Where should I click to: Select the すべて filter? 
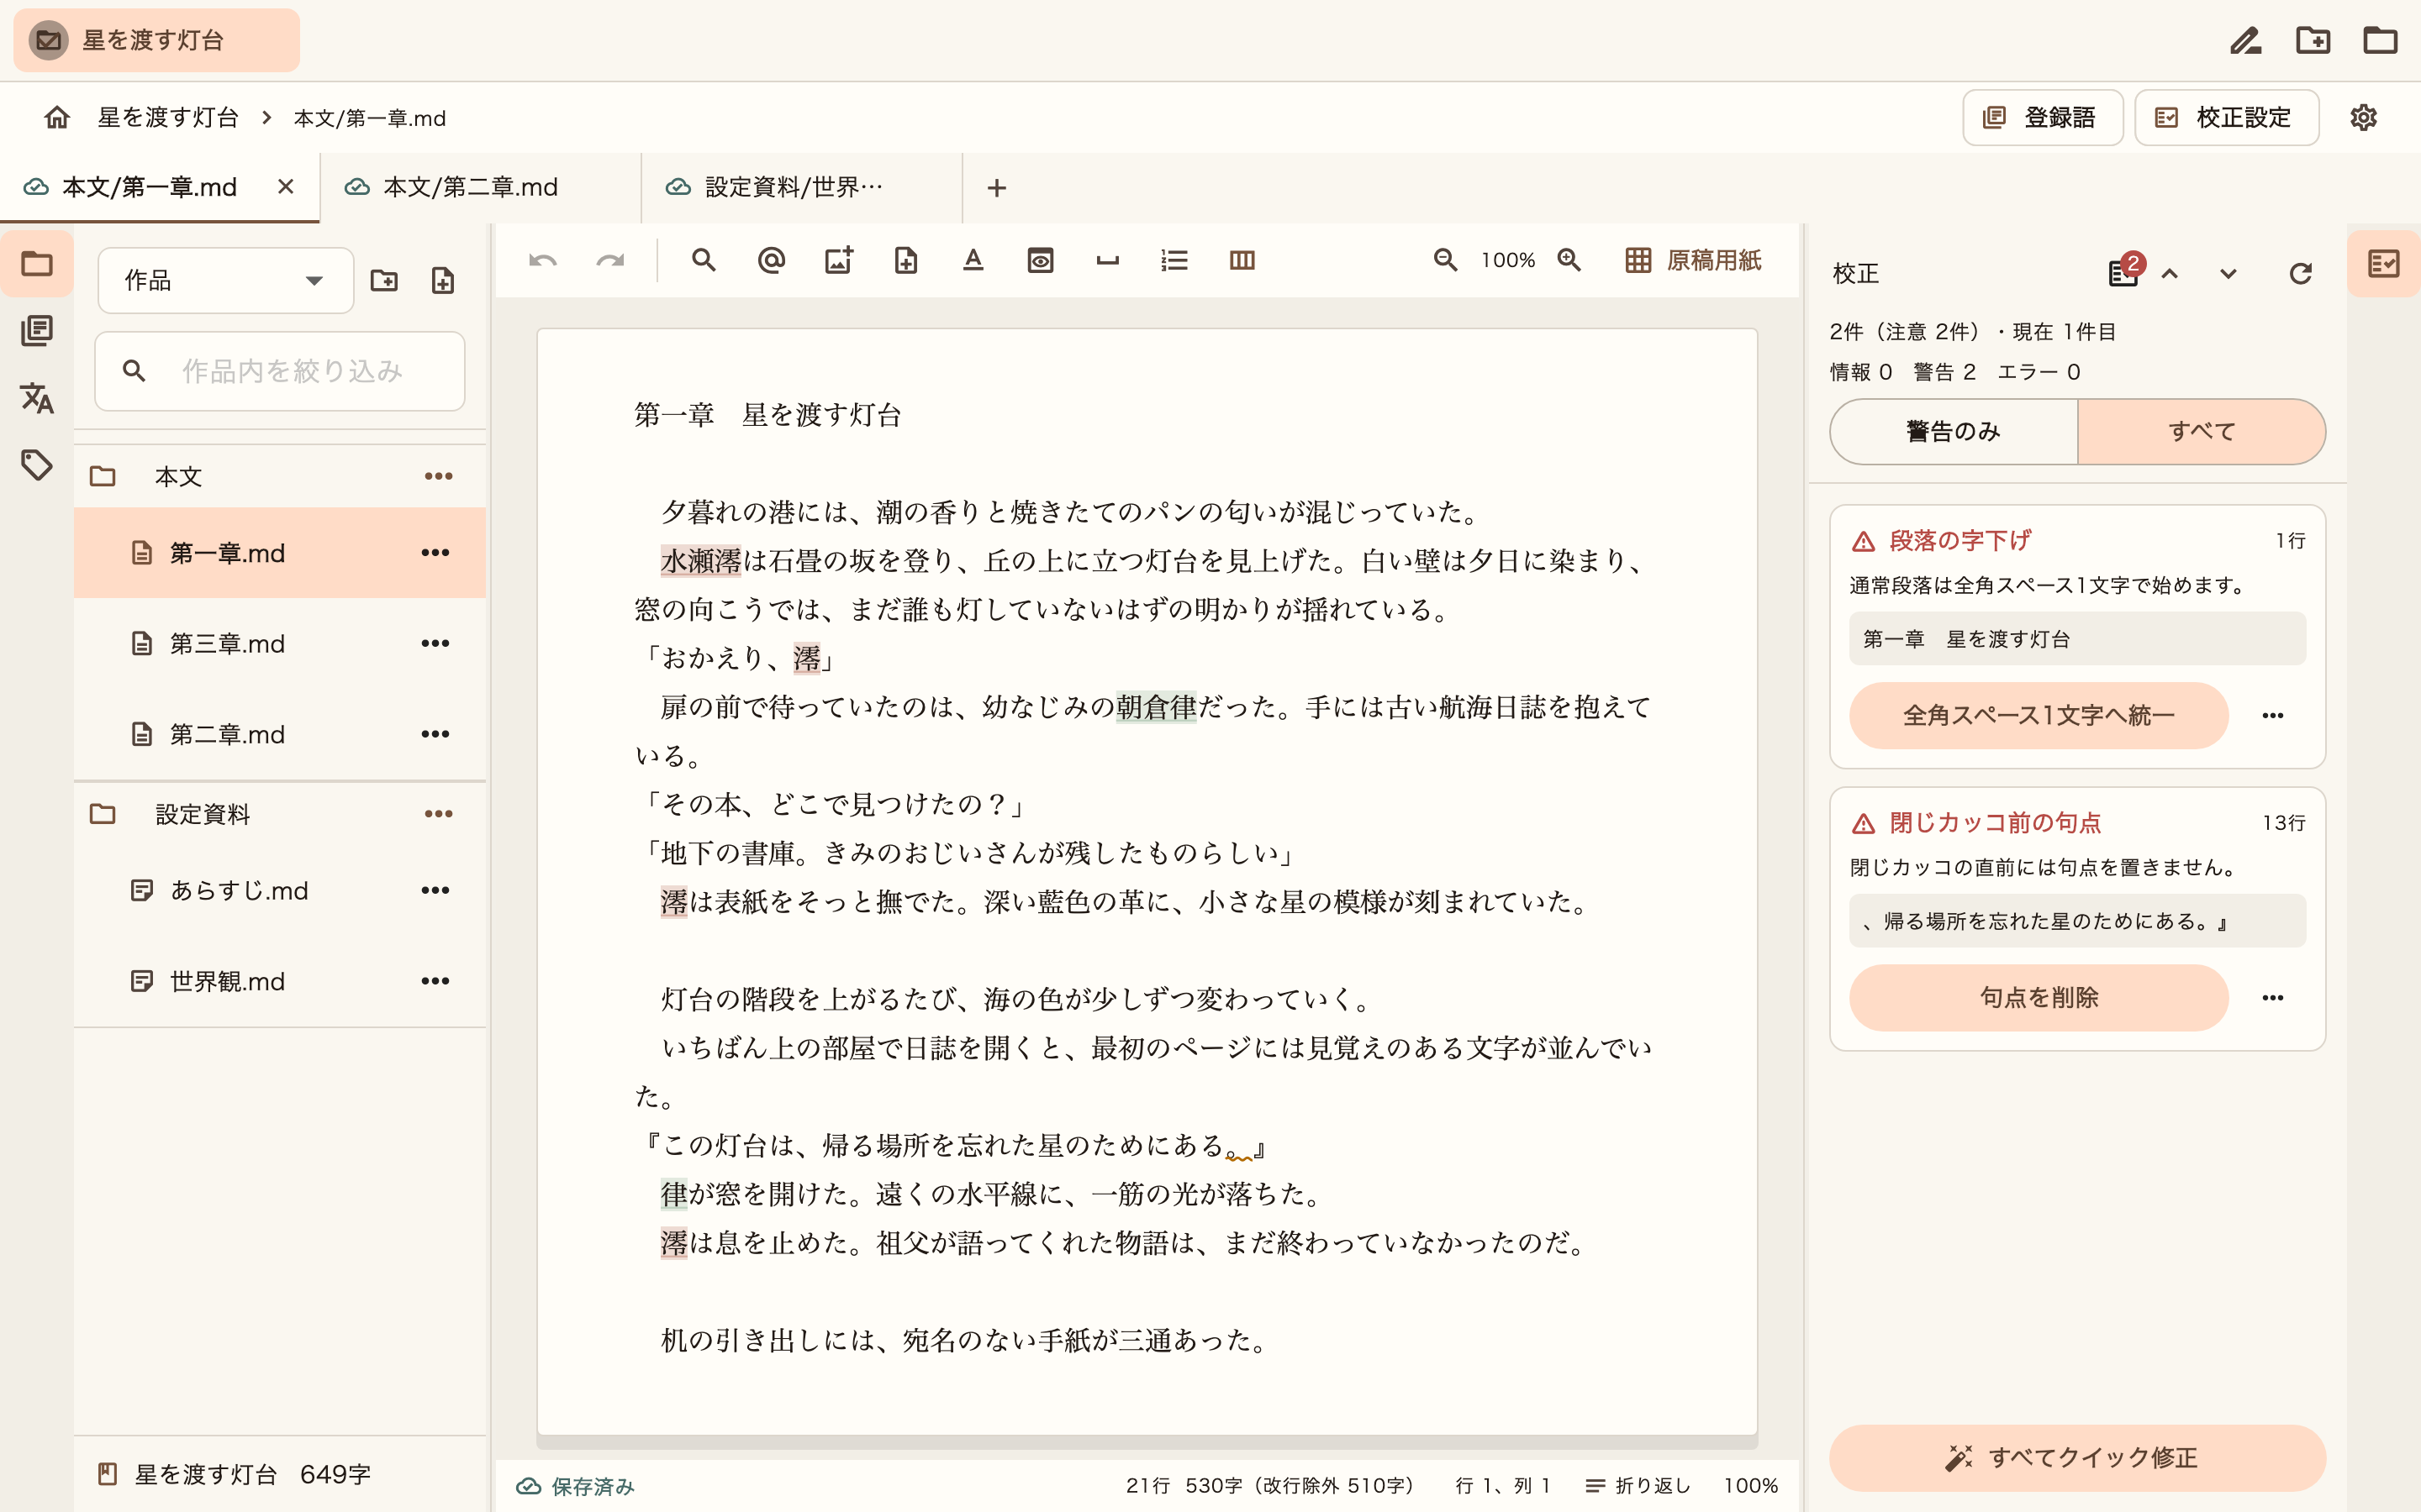pyautogui.click(x=2202, y=432)
